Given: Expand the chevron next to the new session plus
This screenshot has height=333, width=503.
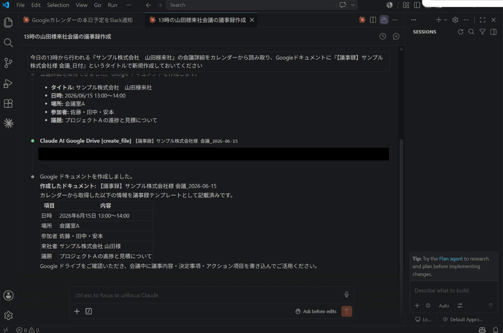Looking at the screenshot, I should coord(446,20).
